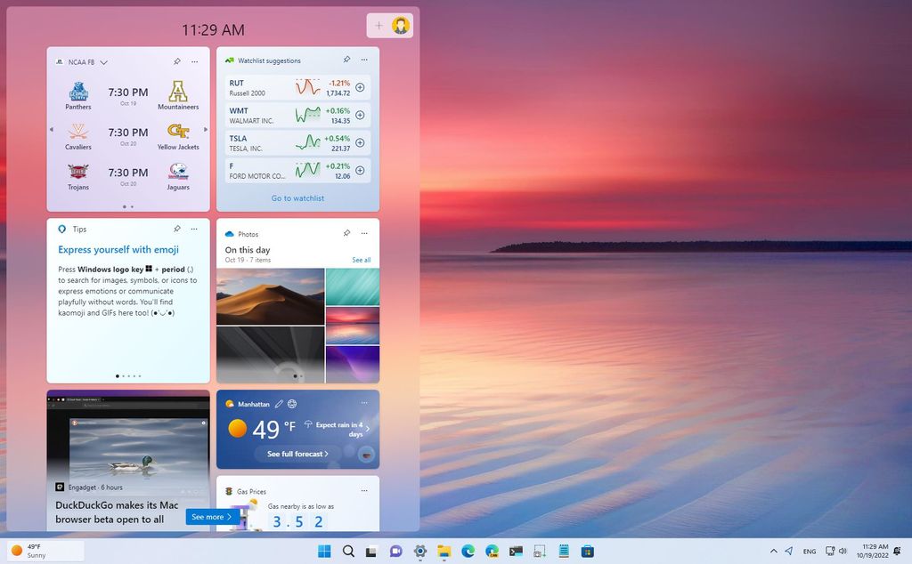Add RUT stock using its plus icon
The width and height of the screenshot is (912, 564).
pos(360,87)
